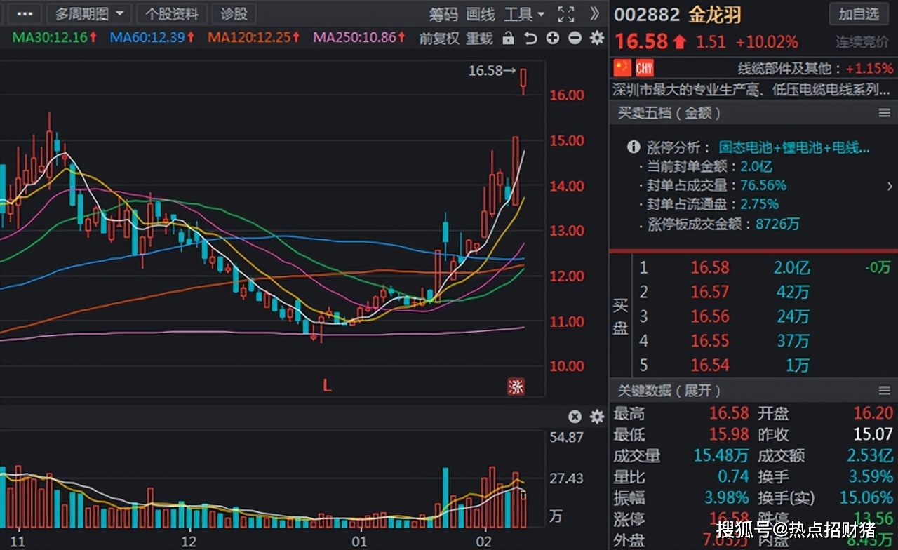This screenshot has width=898, height=550.
Task: Click the 重载 reload button
Action: pos(480,38)
